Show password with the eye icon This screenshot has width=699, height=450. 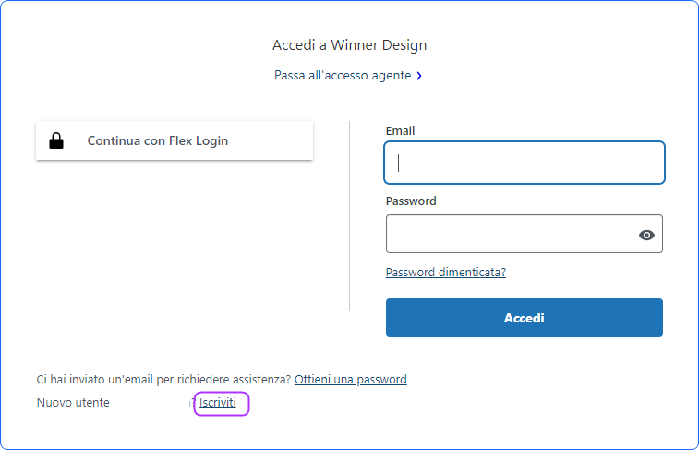pos(646,235)
